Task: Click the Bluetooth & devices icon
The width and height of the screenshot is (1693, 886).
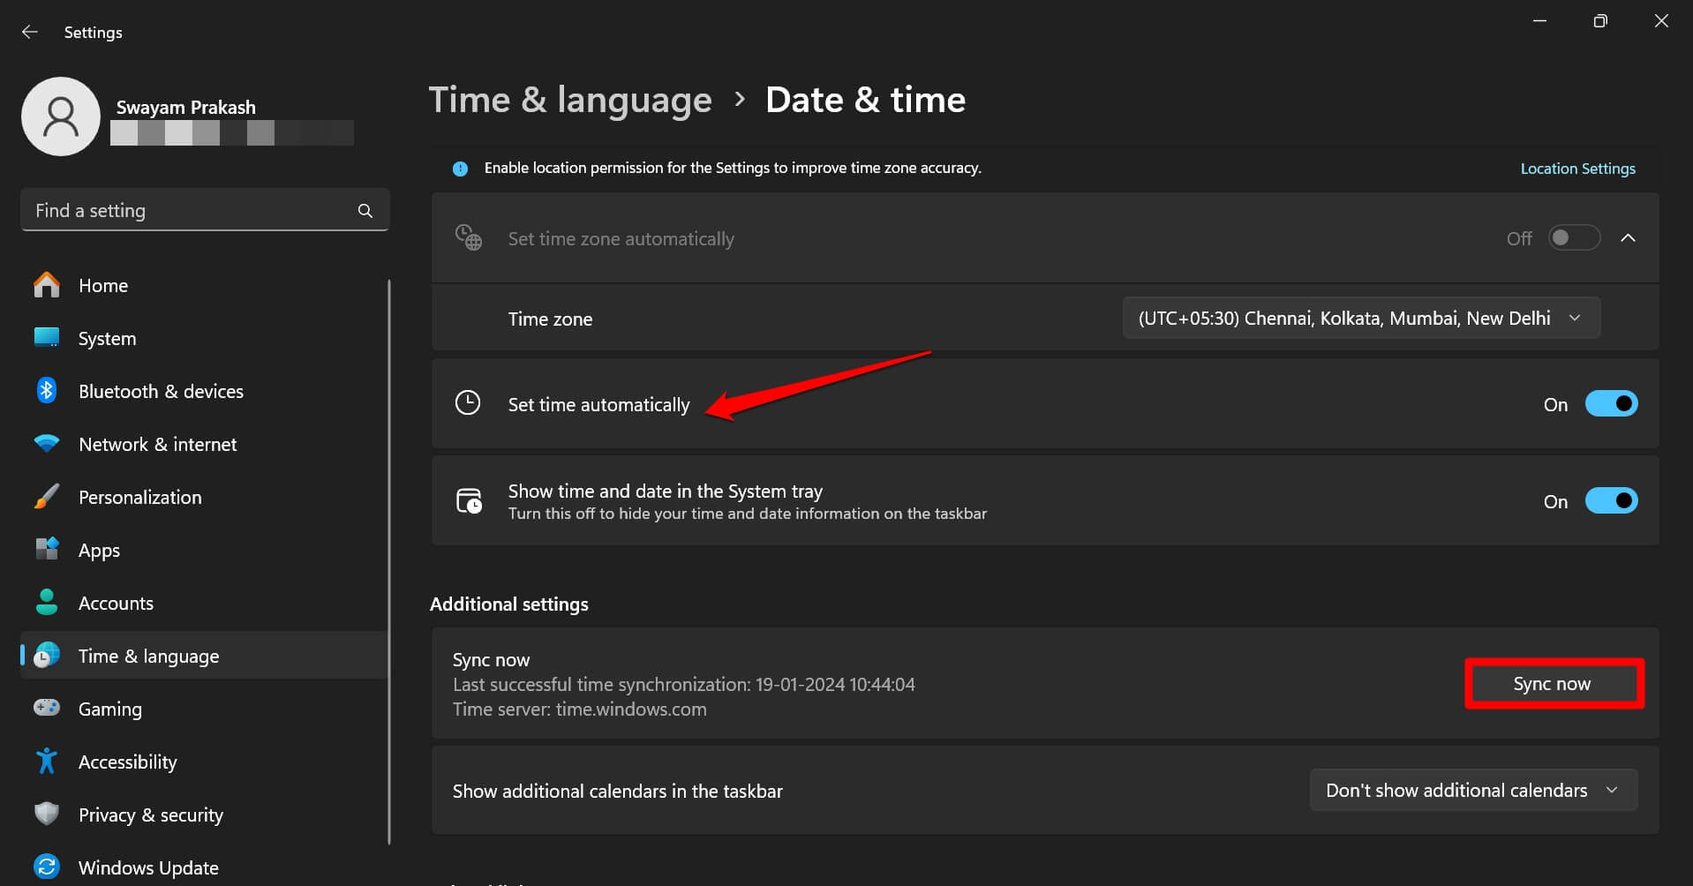Action: coord(47,391)
